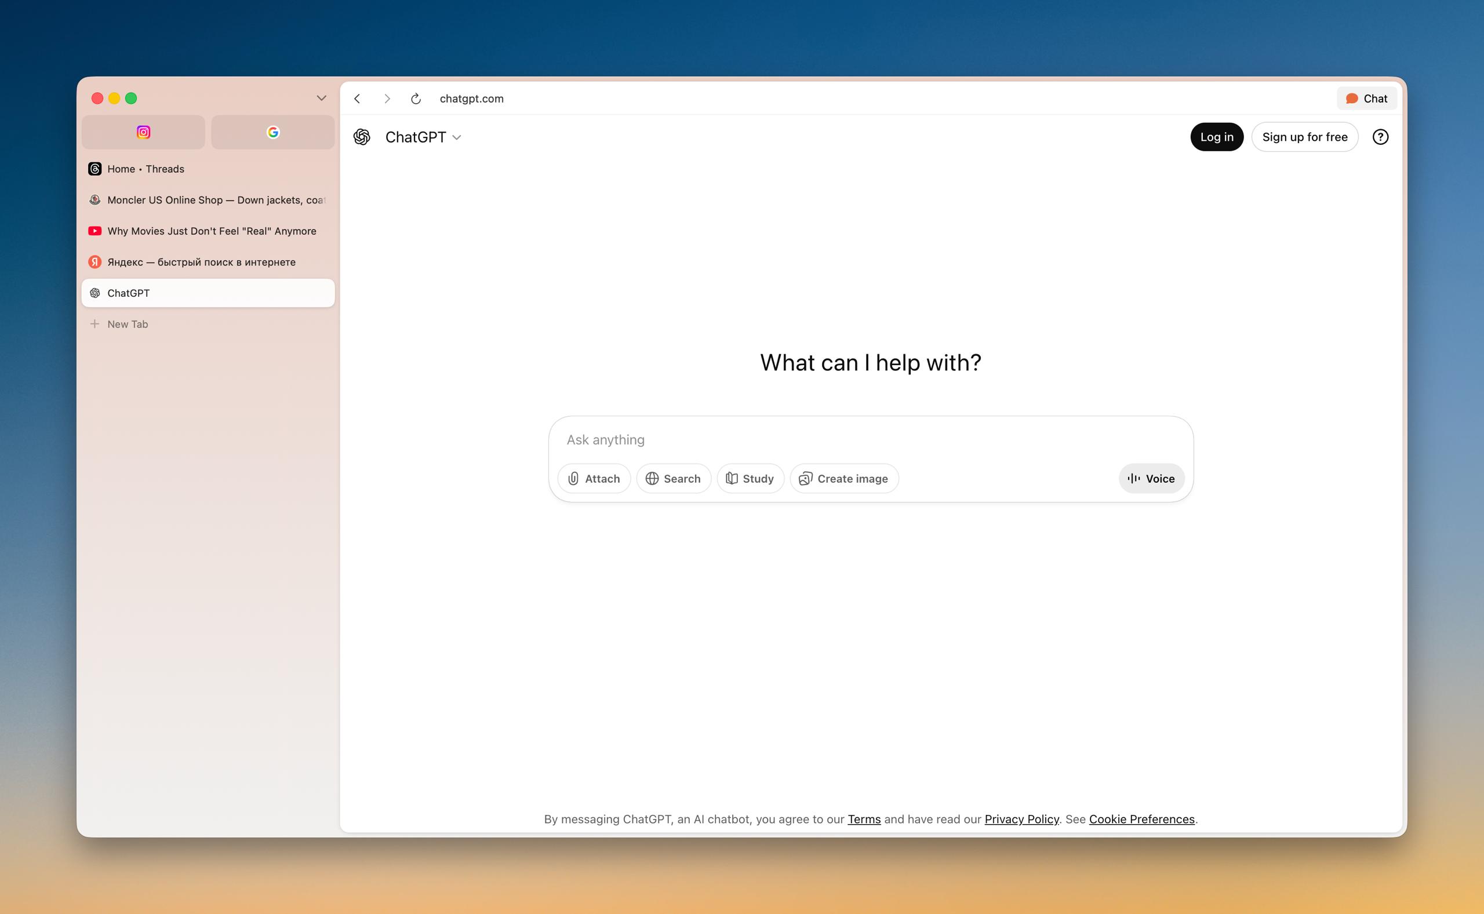This screenshot has height=914, width=1484.
Task: Go forward with the forward arrow
Action: pyautogui.click(x=387, y=99)
